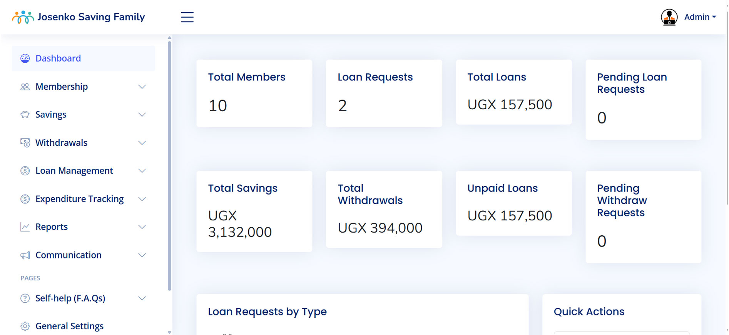
Task: Click the Communication megaphone icon
Action: click(x=25, y=255)
